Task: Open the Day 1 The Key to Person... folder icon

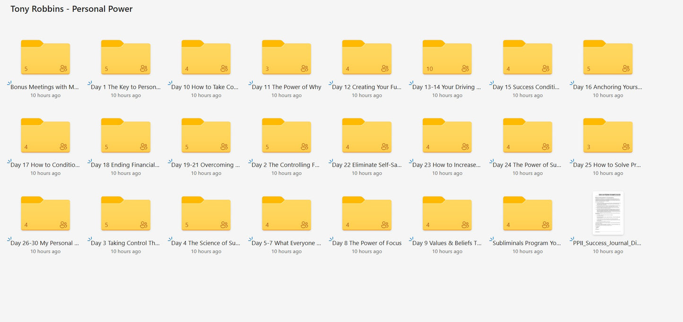Action: coord(126,57)
